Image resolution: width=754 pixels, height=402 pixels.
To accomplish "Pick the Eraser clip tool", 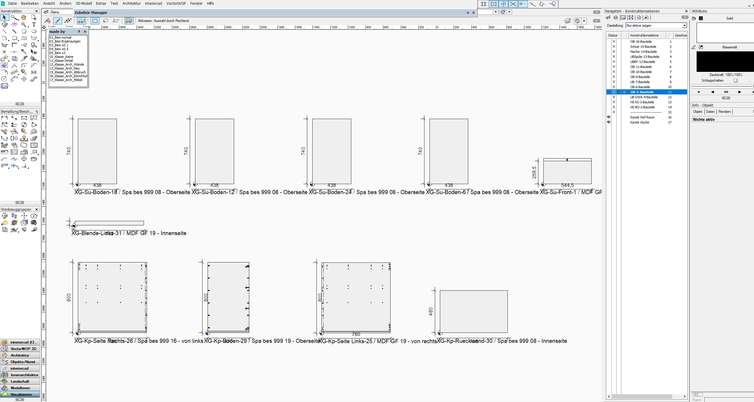I will (x=4, y=65).
